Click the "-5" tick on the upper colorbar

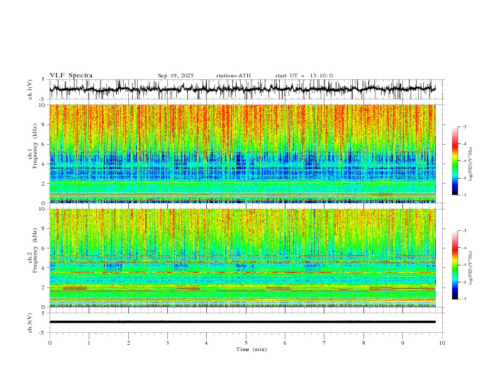tap(463, 161)
